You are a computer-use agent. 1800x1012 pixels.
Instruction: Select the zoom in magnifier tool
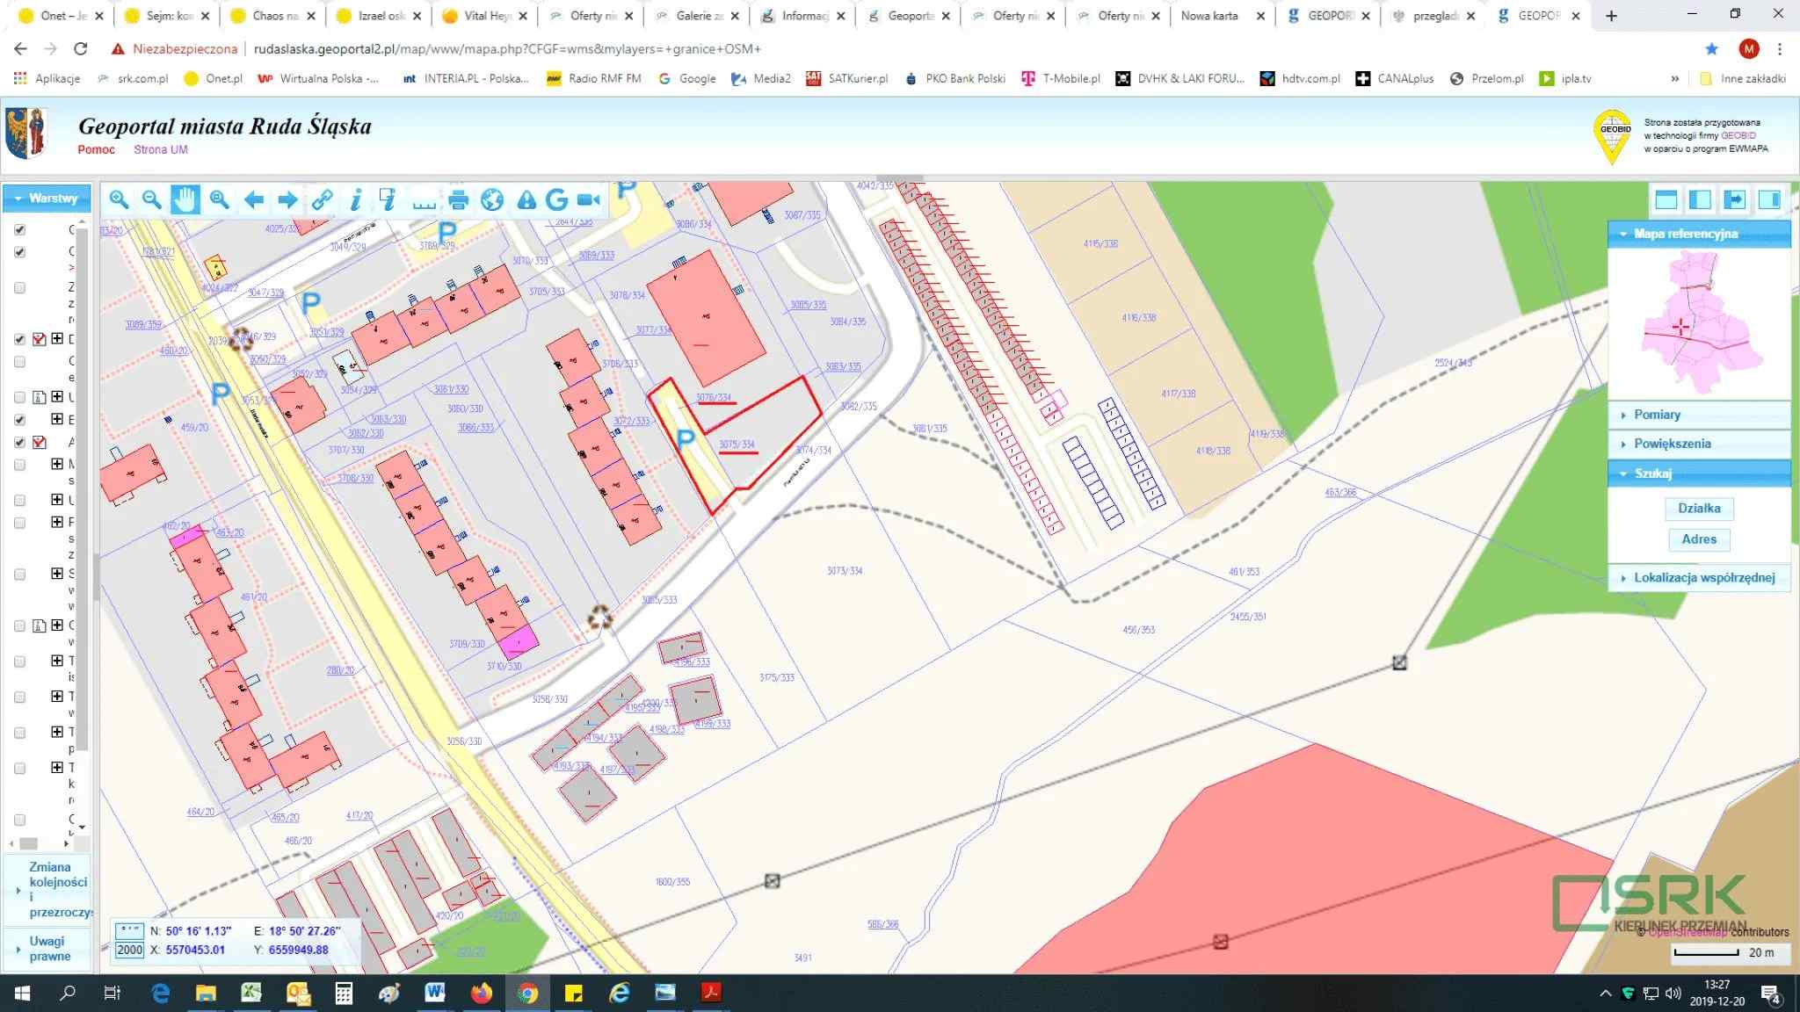click(119, 199)
